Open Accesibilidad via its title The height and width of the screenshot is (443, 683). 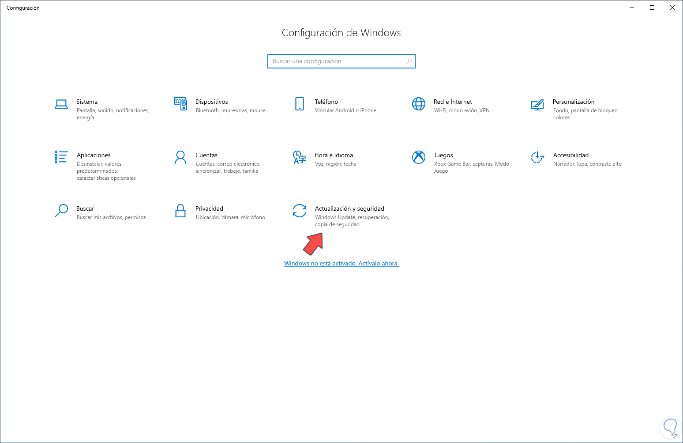click(571, 155)
